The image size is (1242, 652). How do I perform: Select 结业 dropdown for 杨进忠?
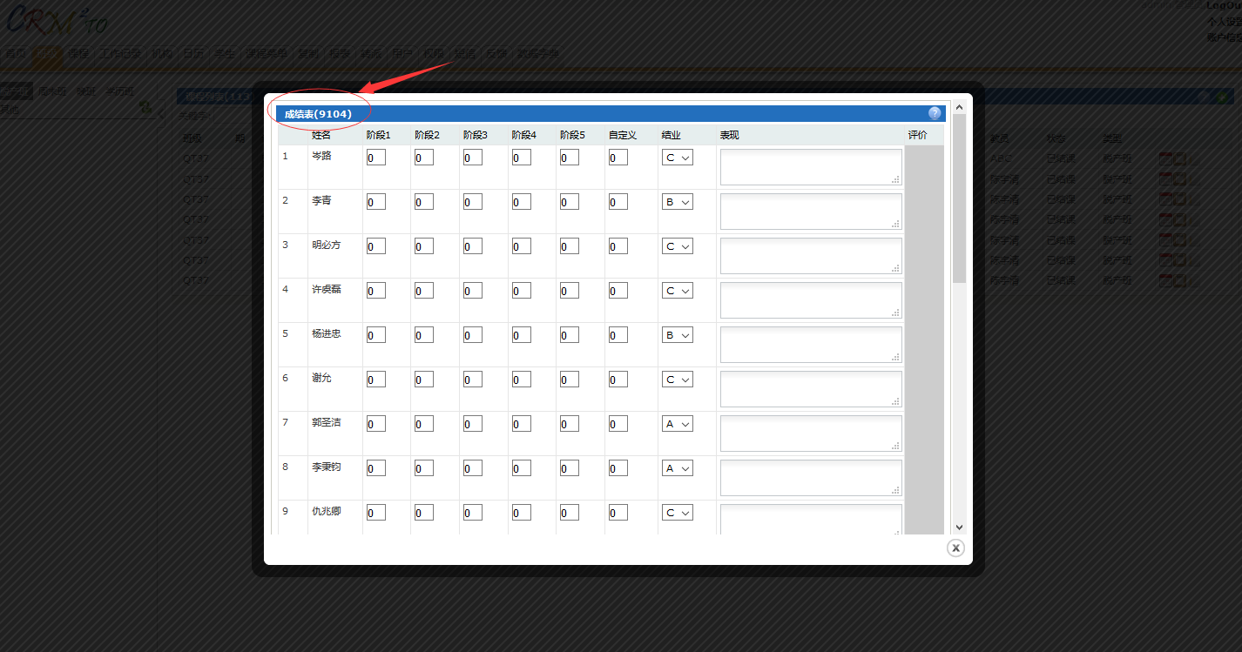click(x=677, y=335)
